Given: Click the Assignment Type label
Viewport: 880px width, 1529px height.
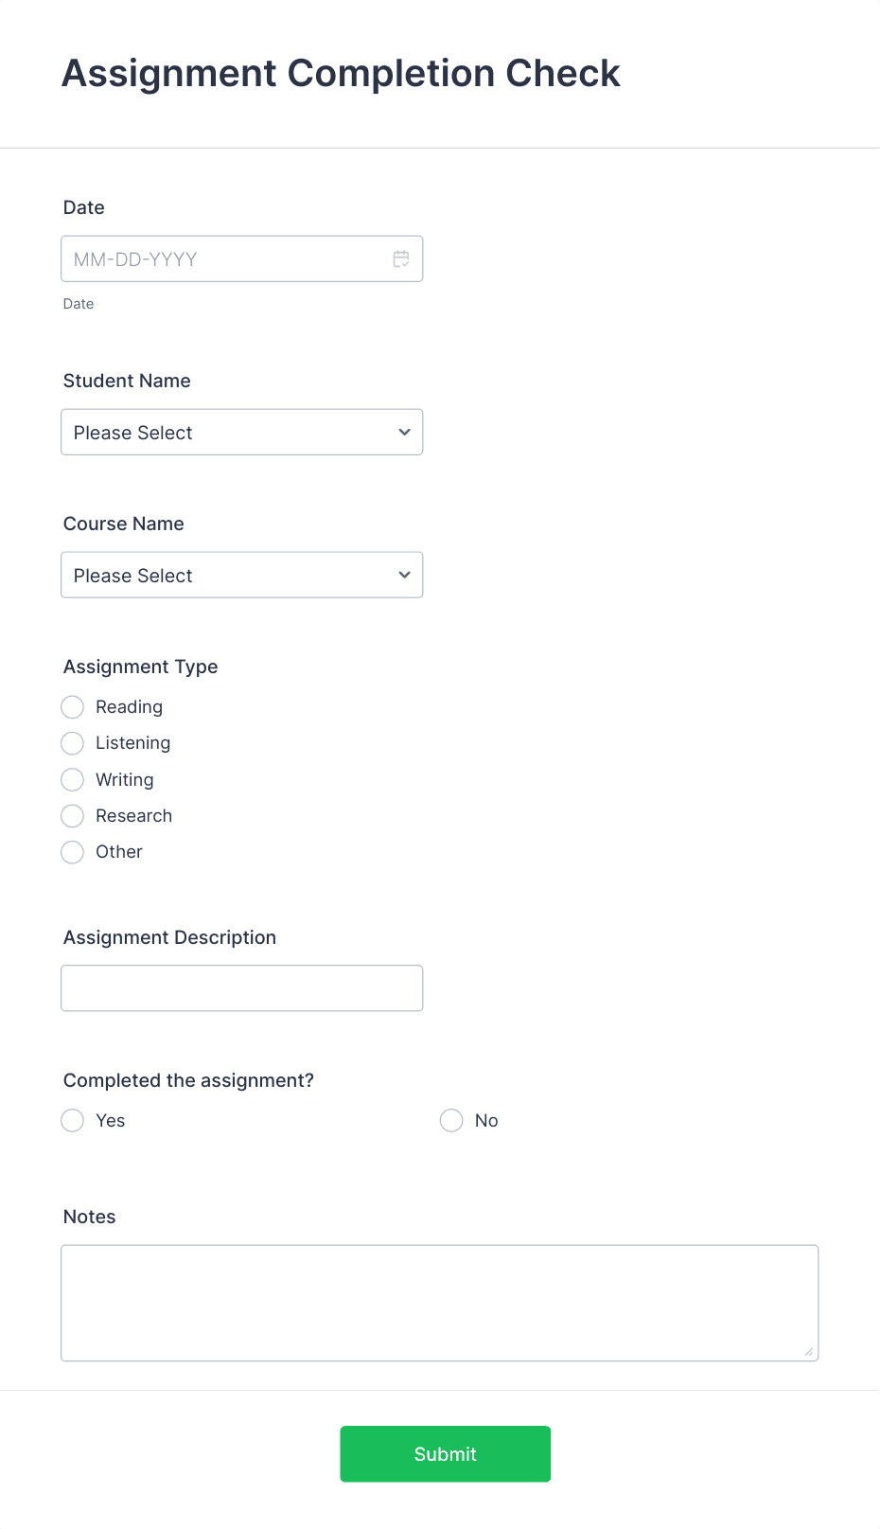Looking at the screenshot, I should [141, 667].
